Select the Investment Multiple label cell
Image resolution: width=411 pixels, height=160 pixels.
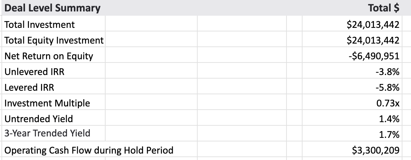click(x=47, y=104)
